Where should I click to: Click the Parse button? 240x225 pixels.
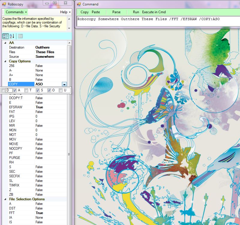tap(116, 12)
